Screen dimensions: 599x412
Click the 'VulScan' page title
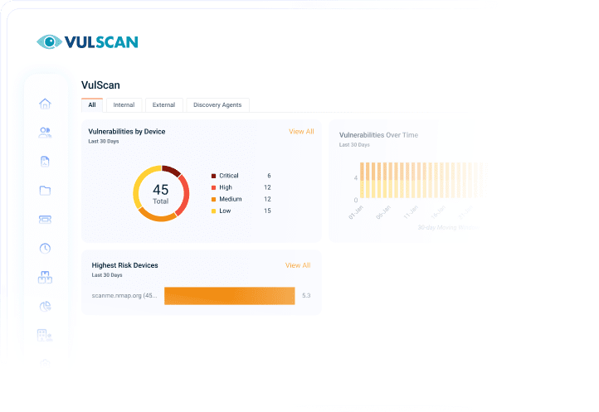[x=100, y=85]
